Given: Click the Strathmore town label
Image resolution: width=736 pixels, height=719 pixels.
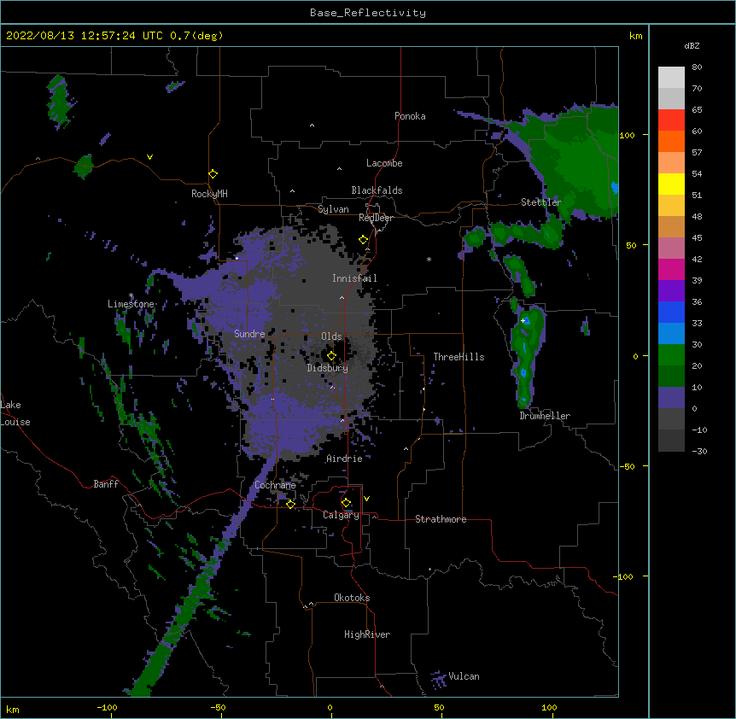Looking at the screenshot, I should (441, 519).
